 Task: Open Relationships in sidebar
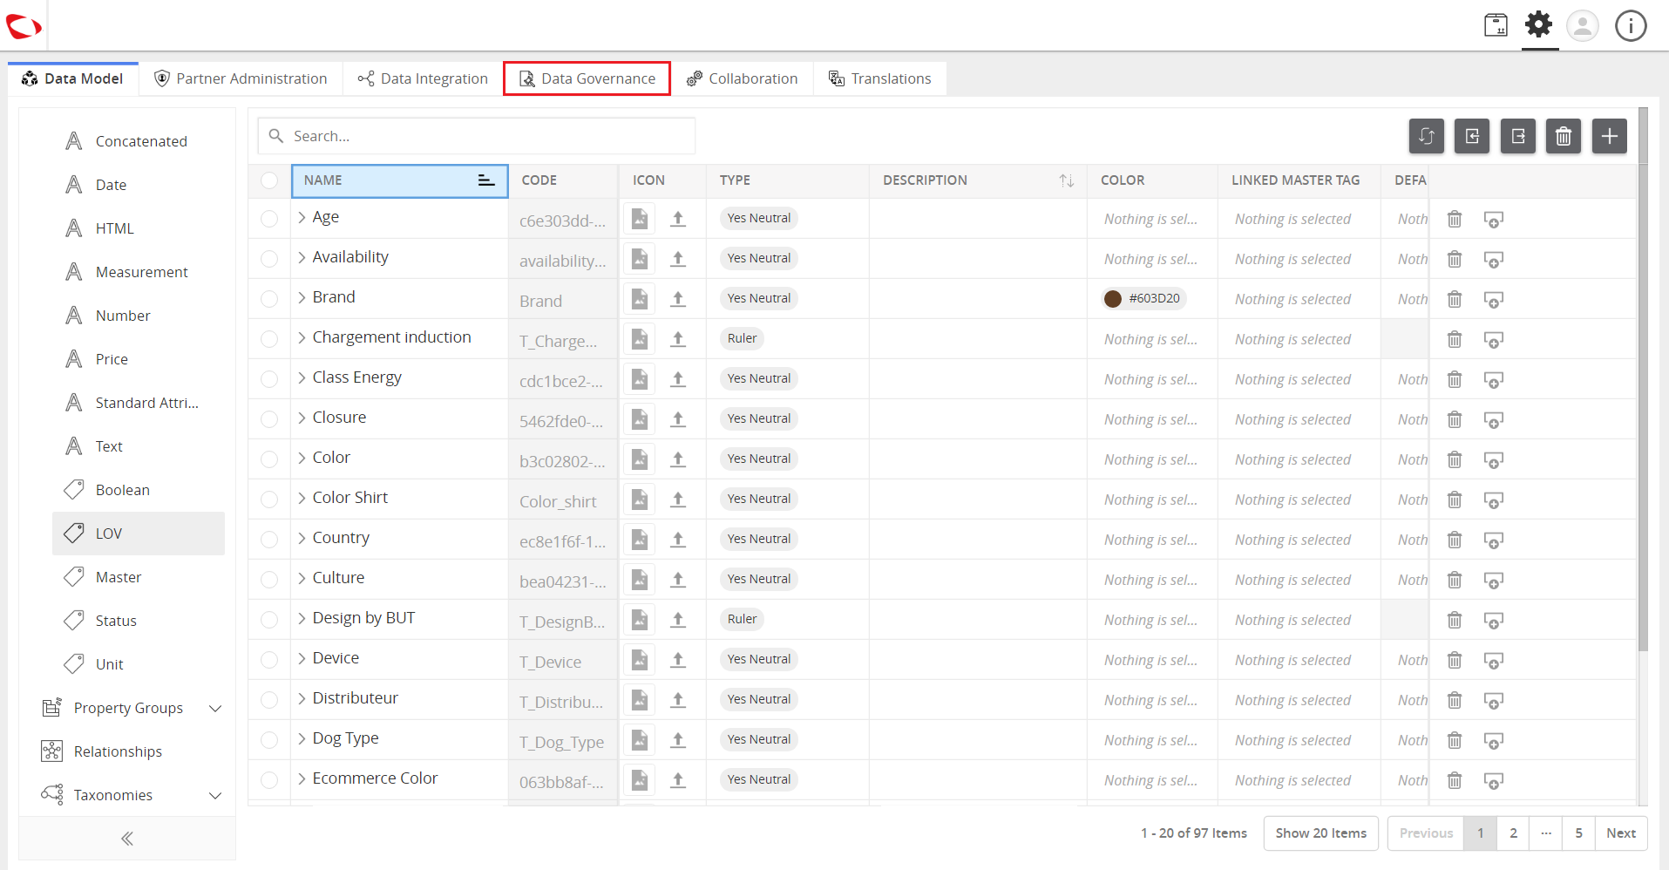(118, 751)
